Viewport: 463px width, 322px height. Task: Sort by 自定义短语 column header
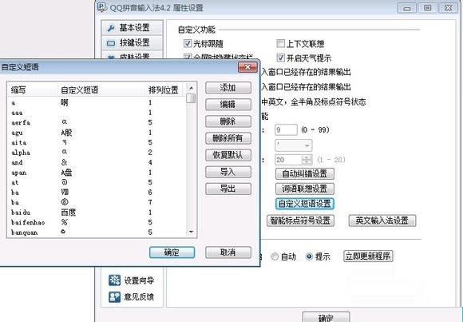[x=101, y=89]
